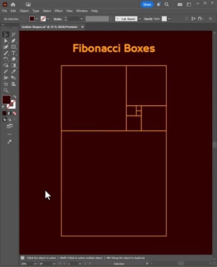Expand stroke color dropdown in control bar
Image resolution: width=217 pixels, height=267 pixels.
(48, 19)
